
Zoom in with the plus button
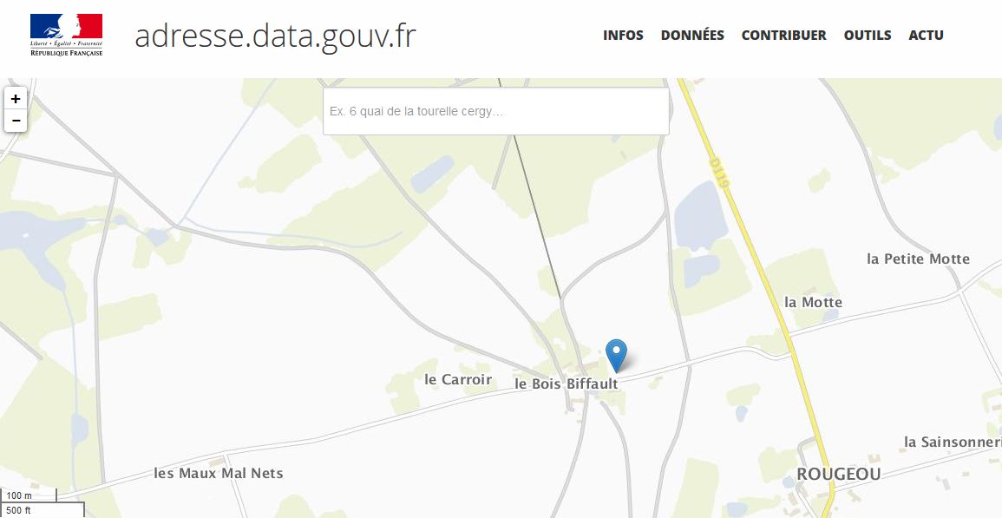pos(16,99)
